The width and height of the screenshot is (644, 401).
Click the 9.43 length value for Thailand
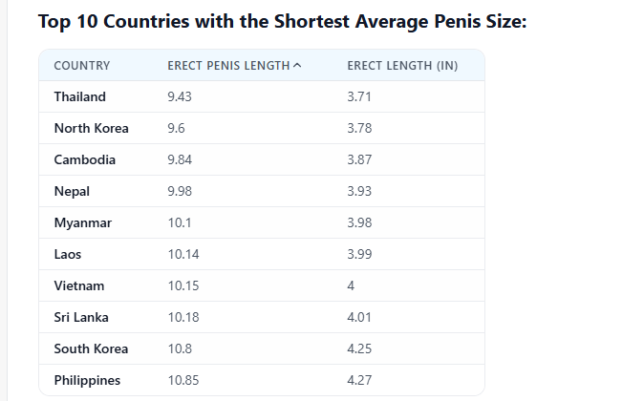[180, 96]
